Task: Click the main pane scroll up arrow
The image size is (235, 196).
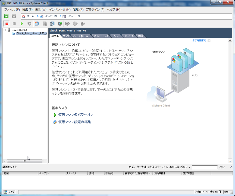Action: [230, 40]
